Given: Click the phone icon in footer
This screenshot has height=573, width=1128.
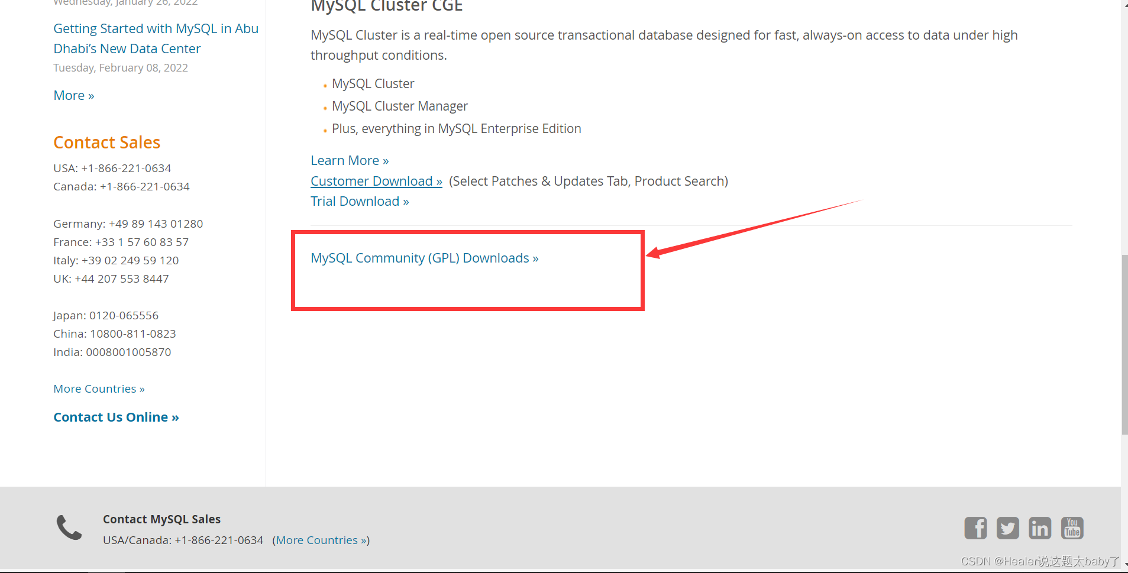Looking at the screenshot, I should (x=69, y=527).
